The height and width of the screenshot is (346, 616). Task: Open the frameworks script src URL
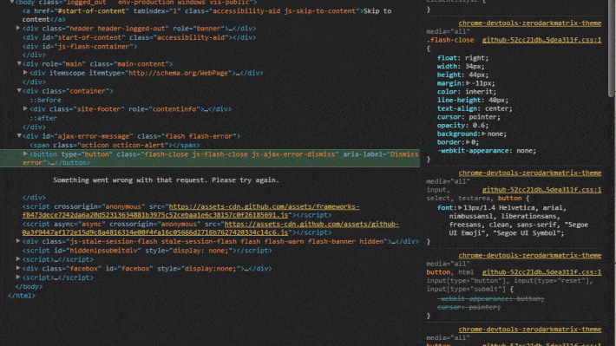[x=191, y=211]
